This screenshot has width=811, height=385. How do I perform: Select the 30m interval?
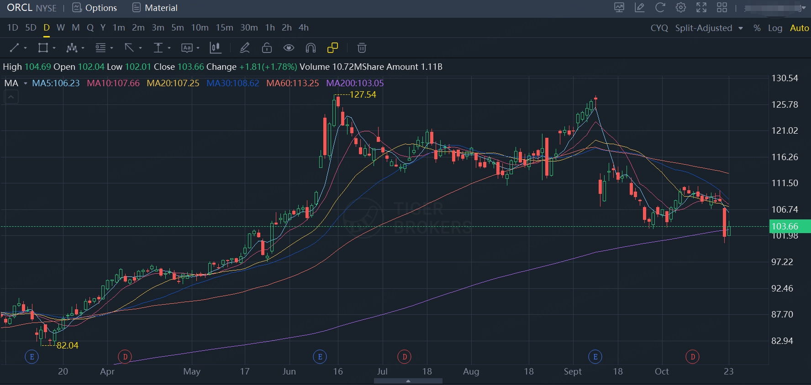(249, 28)
